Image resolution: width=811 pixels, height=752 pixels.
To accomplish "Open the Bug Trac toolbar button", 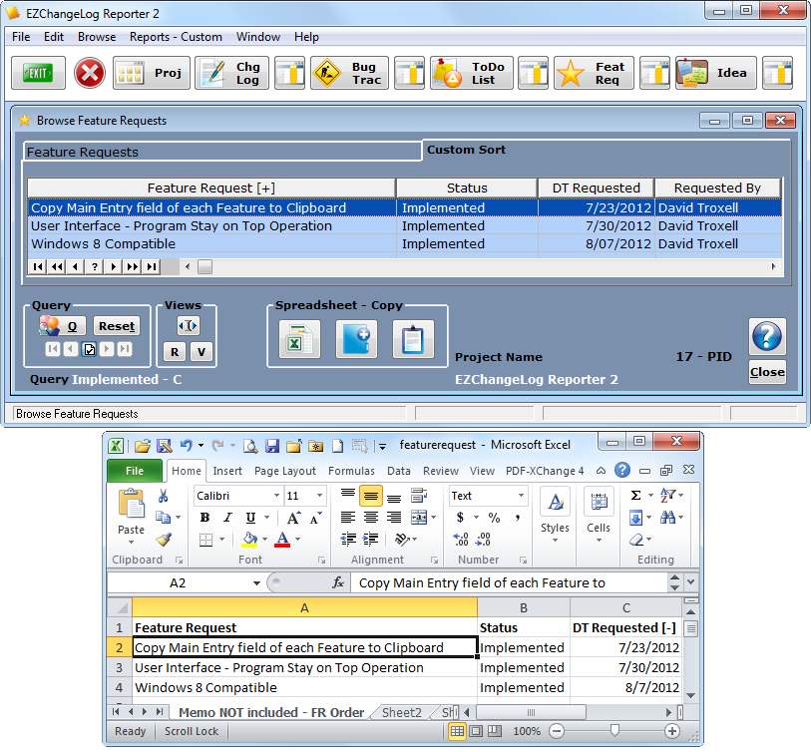I will tap(349, 73).
